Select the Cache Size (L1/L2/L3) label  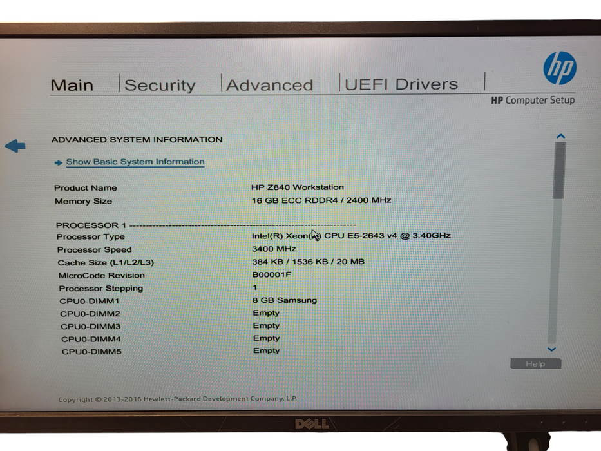pyautogui.click(x=106, y=263)
